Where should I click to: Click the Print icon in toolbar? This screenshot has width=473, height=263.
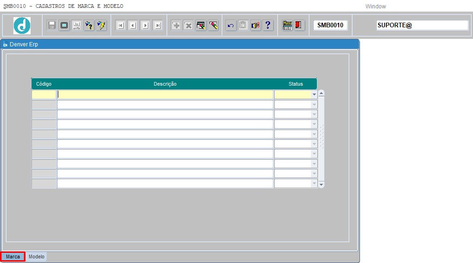tap(76, 25)
